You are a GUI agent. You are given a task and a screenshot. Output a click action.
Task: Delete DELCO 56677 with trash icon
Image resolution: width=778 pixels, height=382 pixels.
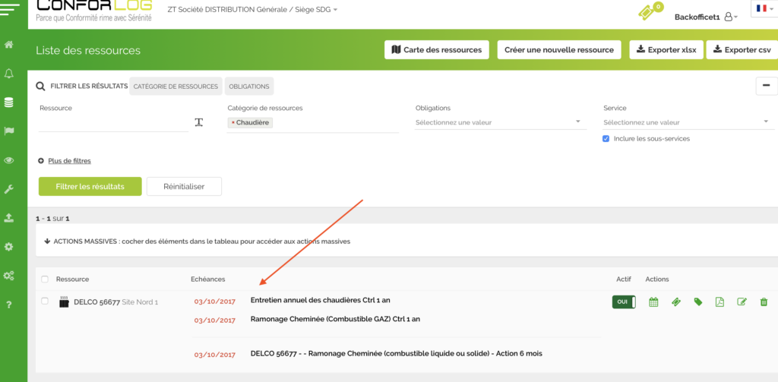(764, 302)
